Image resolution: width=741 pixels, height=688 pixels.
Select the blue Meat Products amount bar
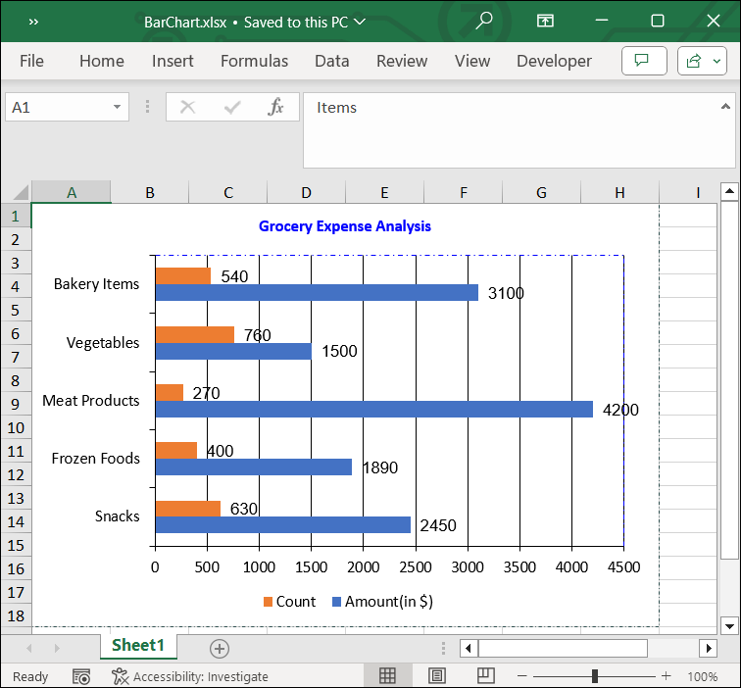pos(374,410)
